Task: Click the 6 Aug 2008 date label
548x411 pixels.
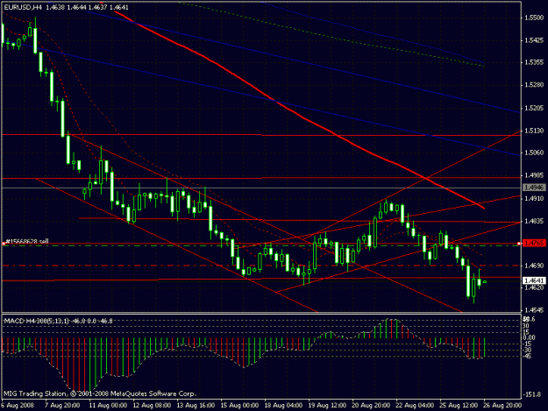Action: pyautogui.click(x=18, y=405)
